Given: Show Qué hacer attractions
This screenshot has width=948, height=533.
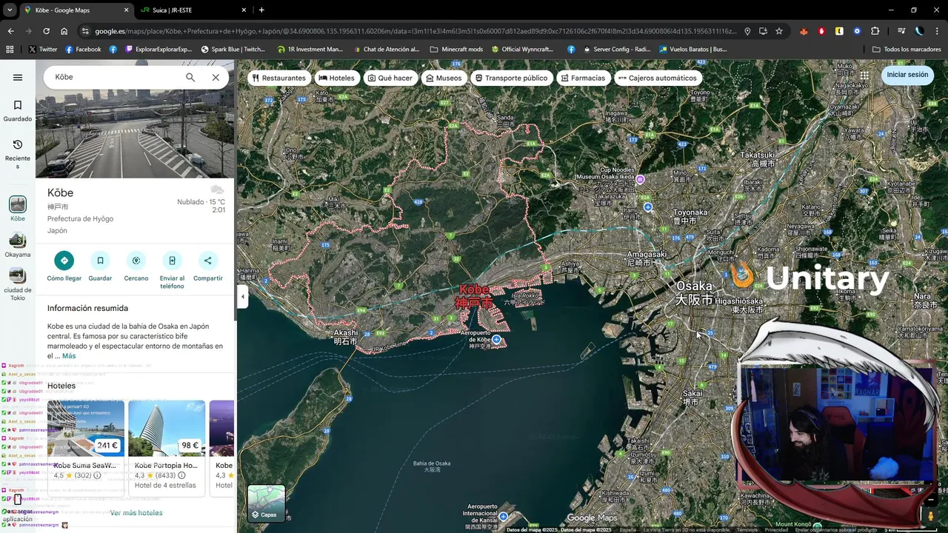Looking at the screenshot, I should pyautogui.click(x=390, y=78).
